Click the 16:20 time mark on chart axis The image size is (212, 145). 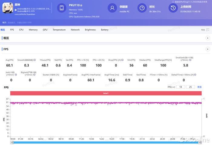[112, 139]
